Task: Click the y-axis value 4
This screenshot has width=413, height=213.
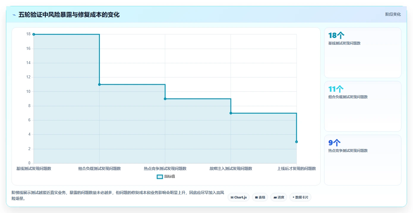Action: (29, 134)
